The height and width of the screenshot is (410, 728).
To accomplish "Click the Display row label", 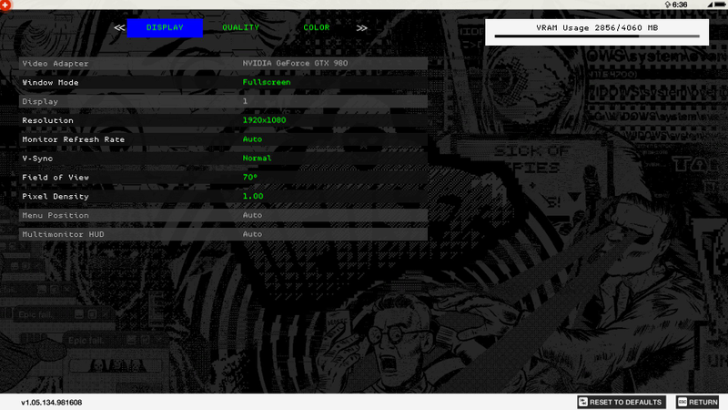I will point(40,101).
